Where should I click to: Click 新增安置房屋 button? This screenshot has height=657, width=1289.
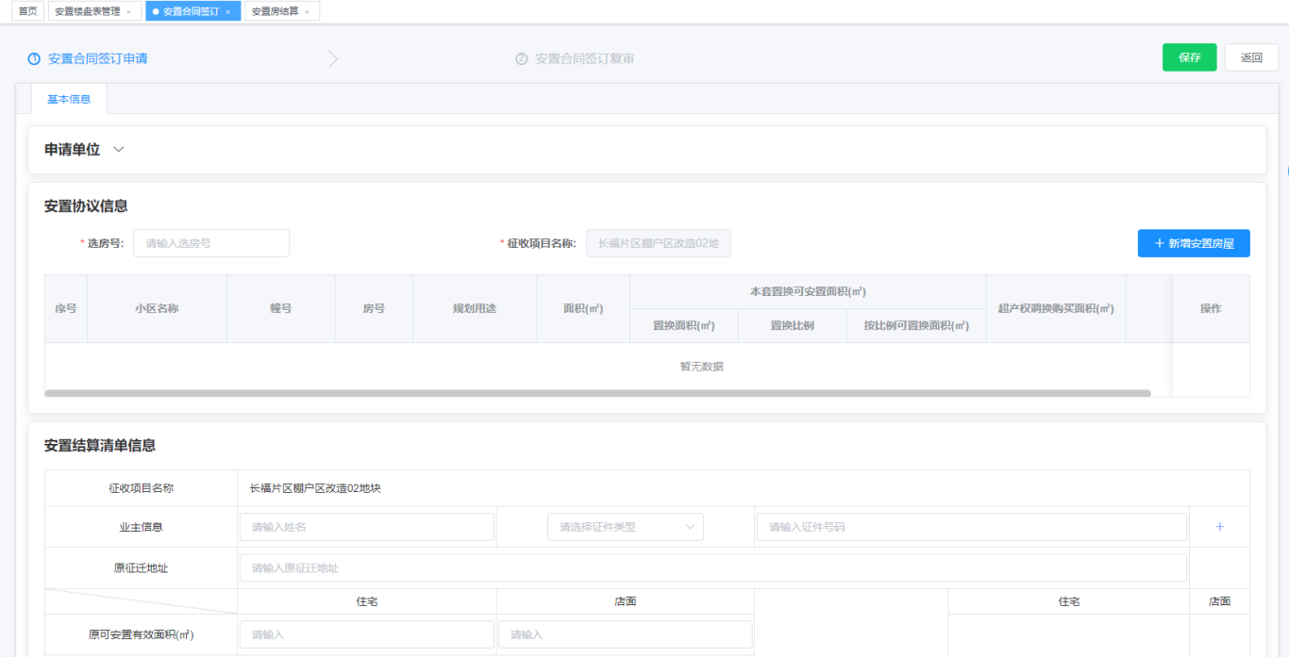point(1194,243)
